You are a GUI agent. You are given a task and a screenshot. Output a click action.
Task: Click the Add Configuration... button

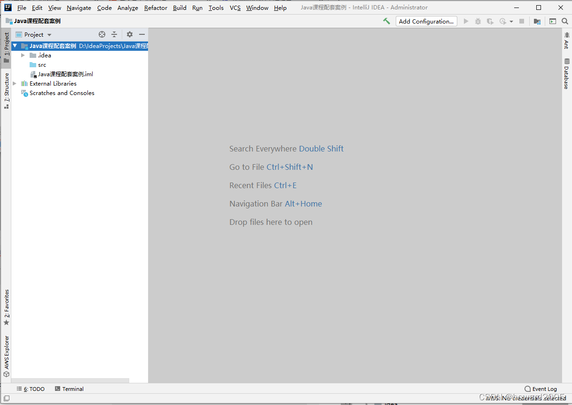[426, 21]
